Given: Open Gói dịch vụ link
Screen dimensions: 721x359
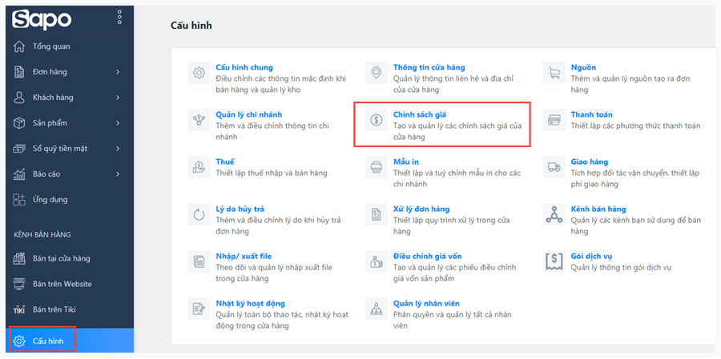Looking at the screenshot, I should 591,257.
